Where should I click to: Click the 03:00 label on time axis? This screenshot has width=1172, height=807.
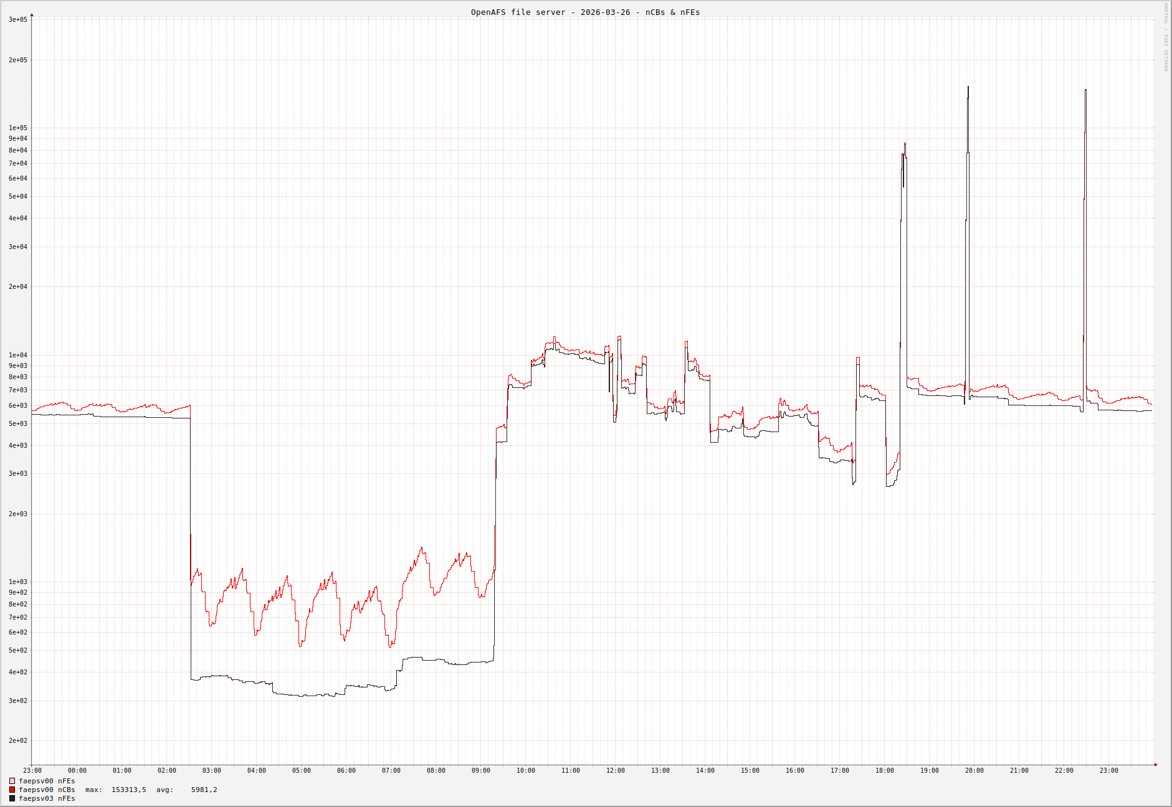click(211, 771)
